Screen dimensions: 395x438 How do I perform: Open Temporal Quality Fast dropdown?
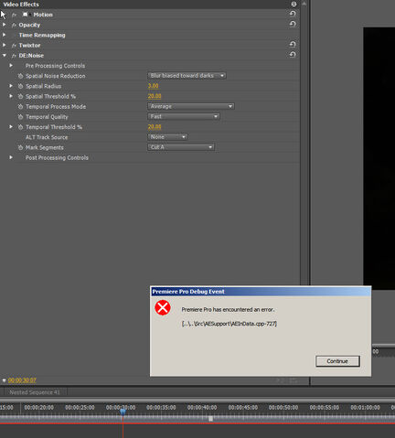184,116
